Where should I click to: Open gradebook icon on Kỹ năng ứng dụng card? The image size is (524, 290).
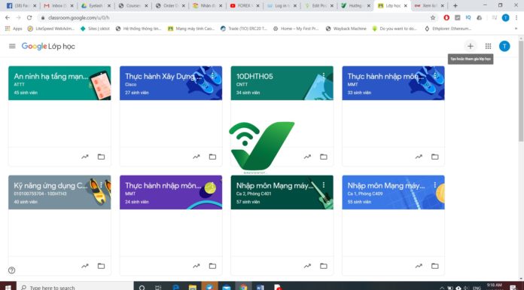coord(85,266)
